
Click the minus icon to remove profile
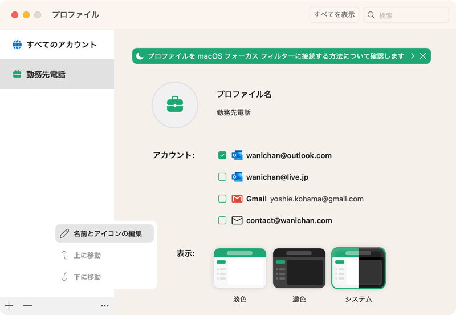(27, 306)
